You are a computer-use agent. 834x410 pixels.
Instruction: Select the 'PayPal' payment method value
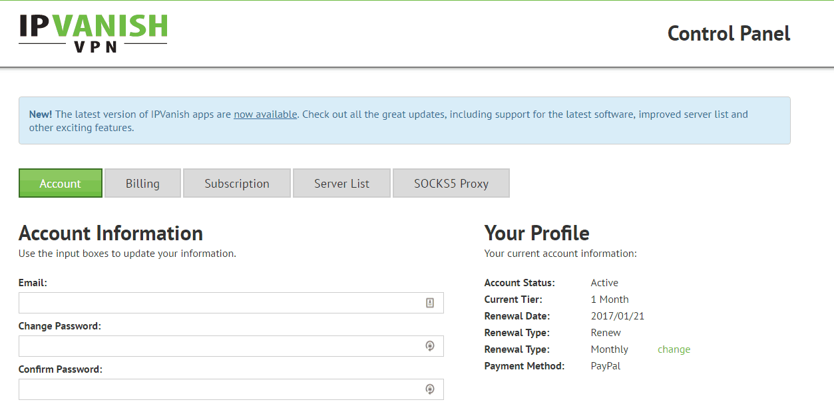click(606, 366)
